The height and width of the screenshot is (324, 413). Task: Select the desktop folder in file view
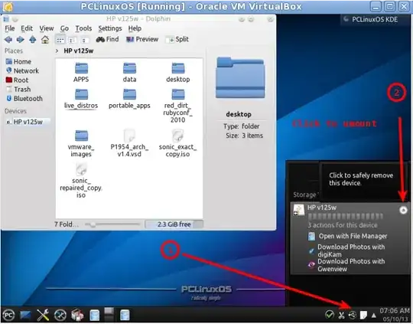pos(178,72)
